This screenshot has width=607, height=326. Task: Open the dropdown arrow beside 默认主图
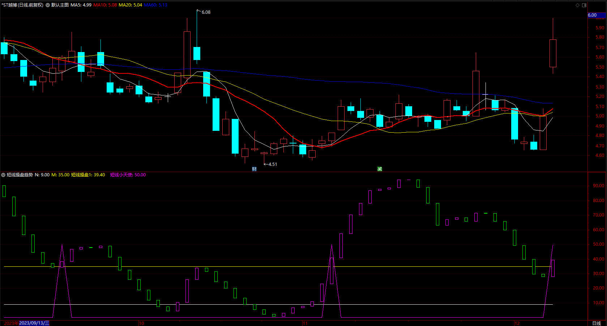point(48,5)
